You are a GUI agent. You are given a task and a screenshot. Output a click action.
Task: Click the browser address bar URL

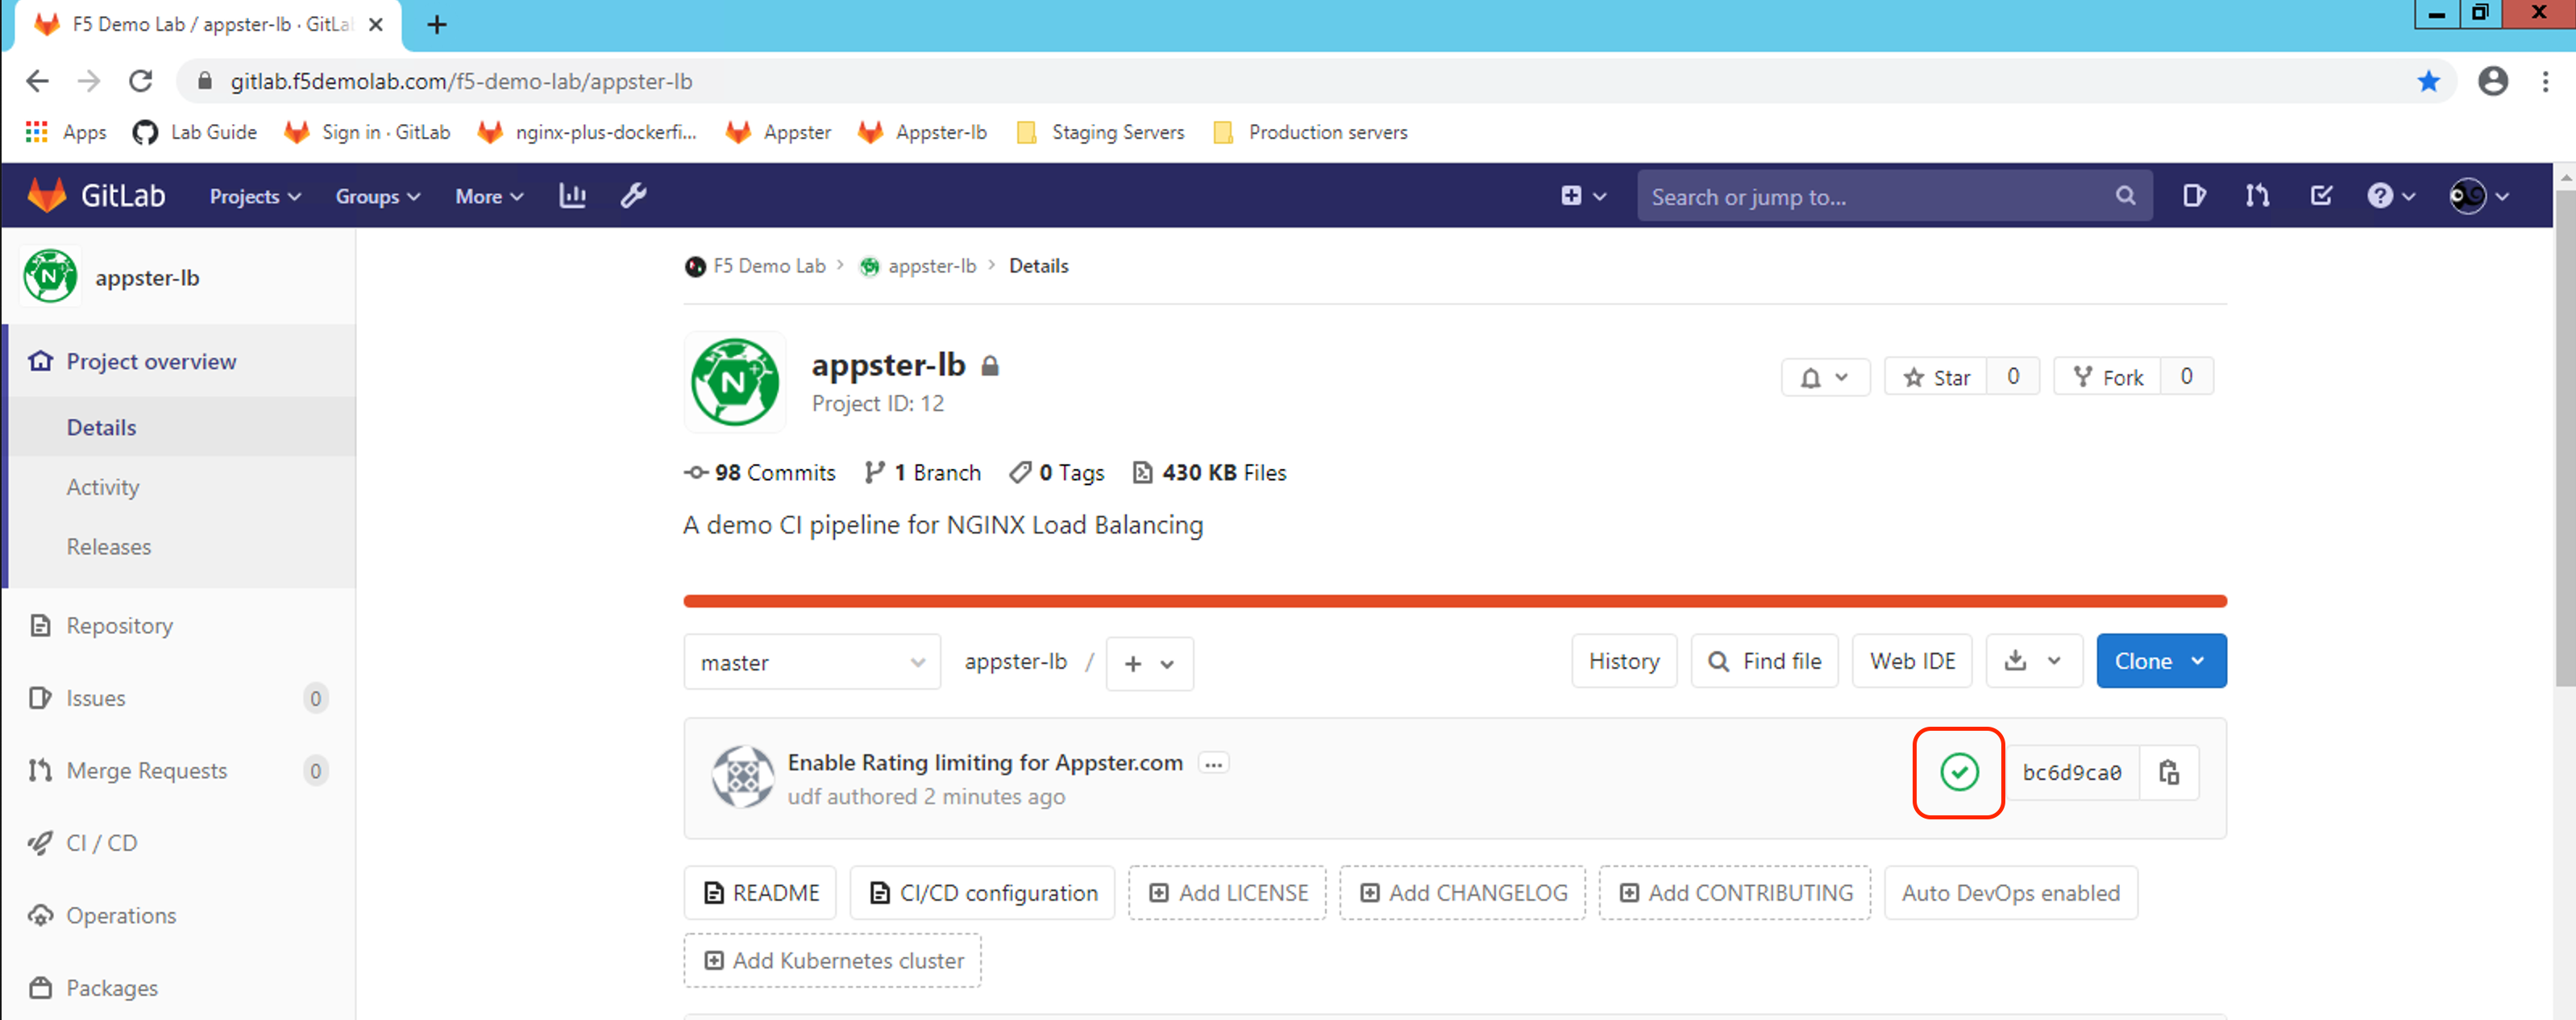[x=461, y=82]
